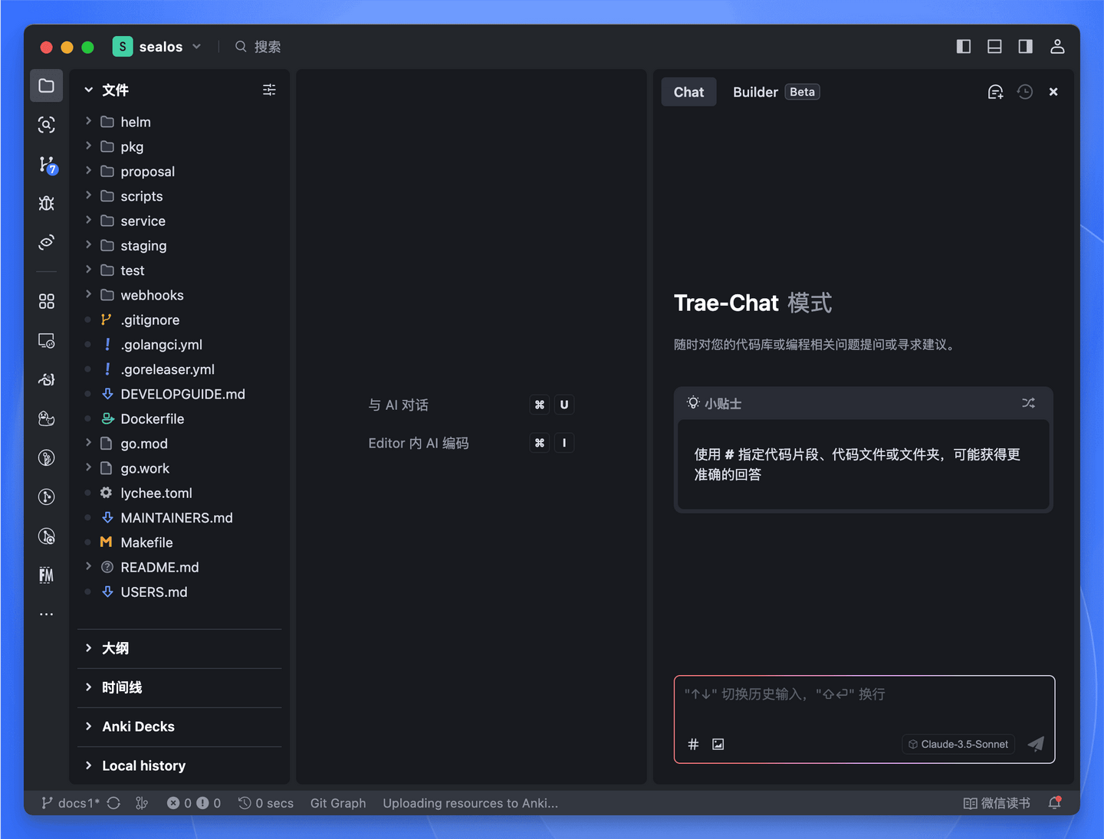Send the chat message with the send icon

[1036, 744]
